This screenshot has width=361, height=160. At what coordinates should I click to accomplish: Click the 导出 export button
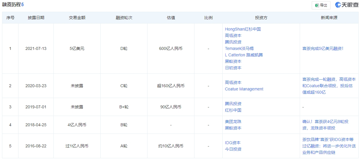[321, 5]
